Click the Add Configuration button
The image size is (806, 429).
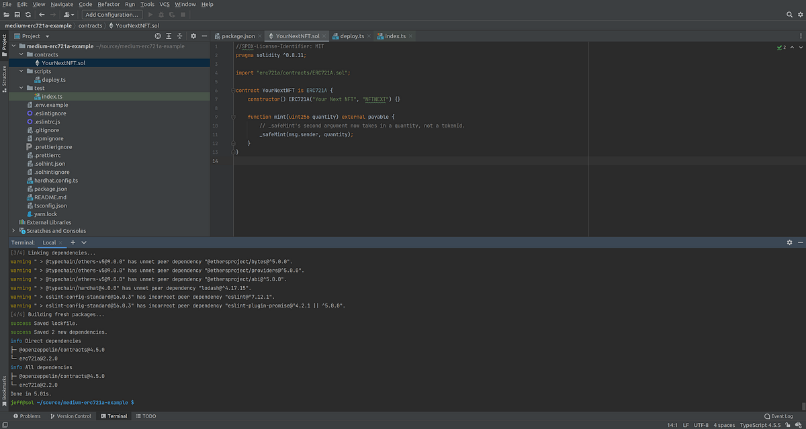point(112,14)
